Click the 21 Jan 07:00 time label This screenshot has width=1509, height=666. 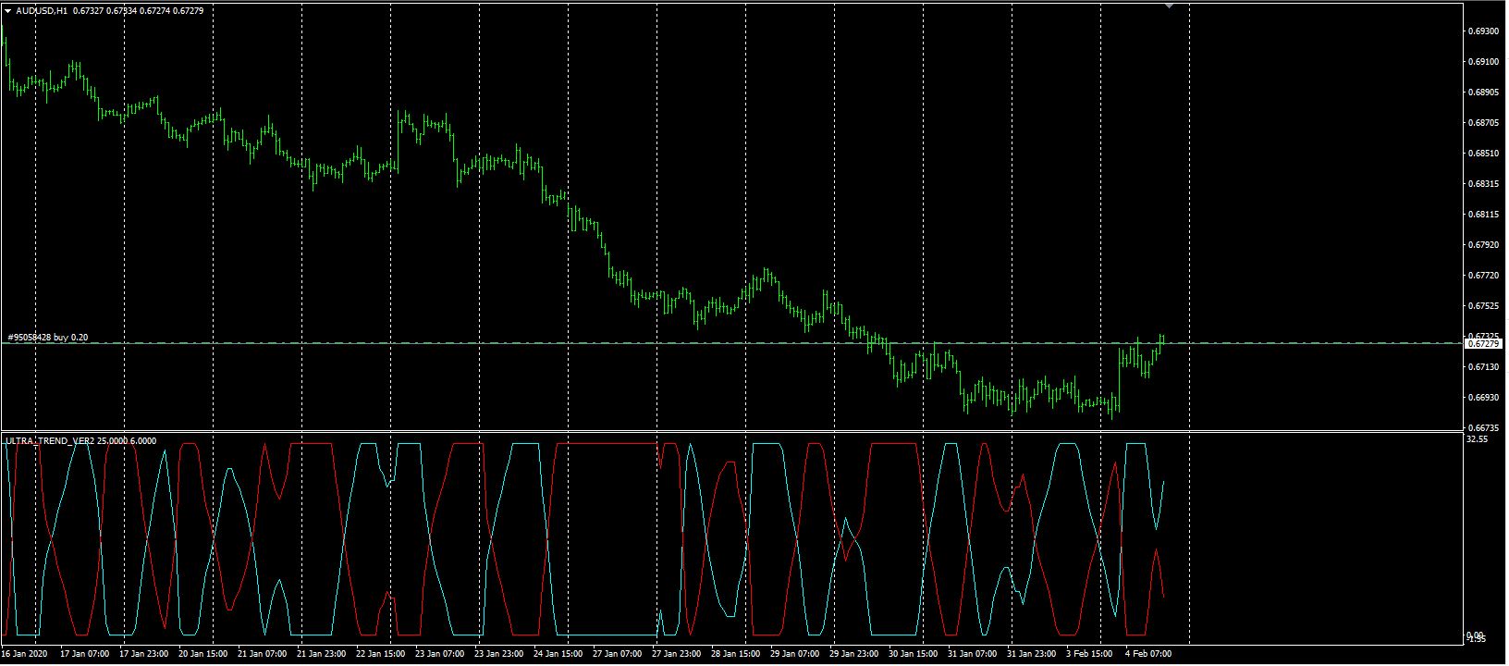262,654
